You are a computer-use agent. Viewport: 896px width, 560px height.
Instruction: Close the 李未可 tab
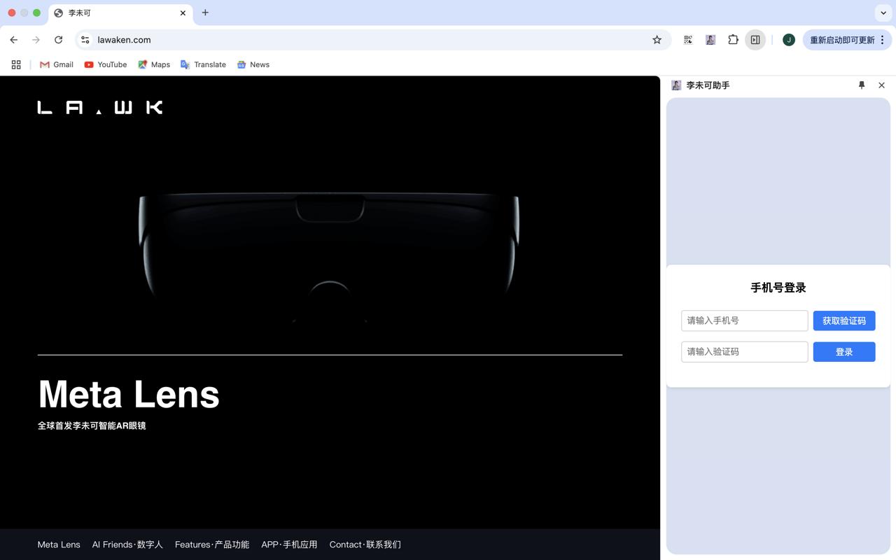click(x=183, y=13)
